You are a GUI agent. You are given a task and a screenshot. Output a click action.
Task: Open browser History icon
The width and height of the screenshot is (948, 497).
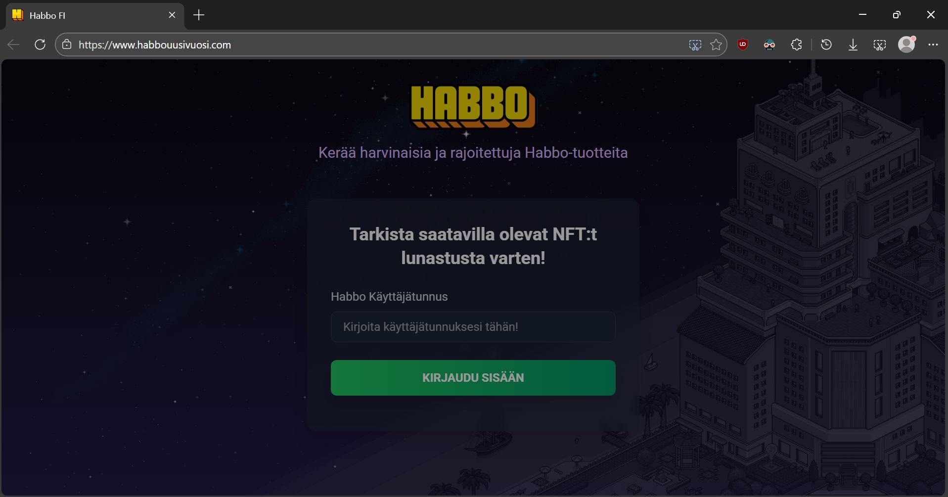(x=826, y=45)
